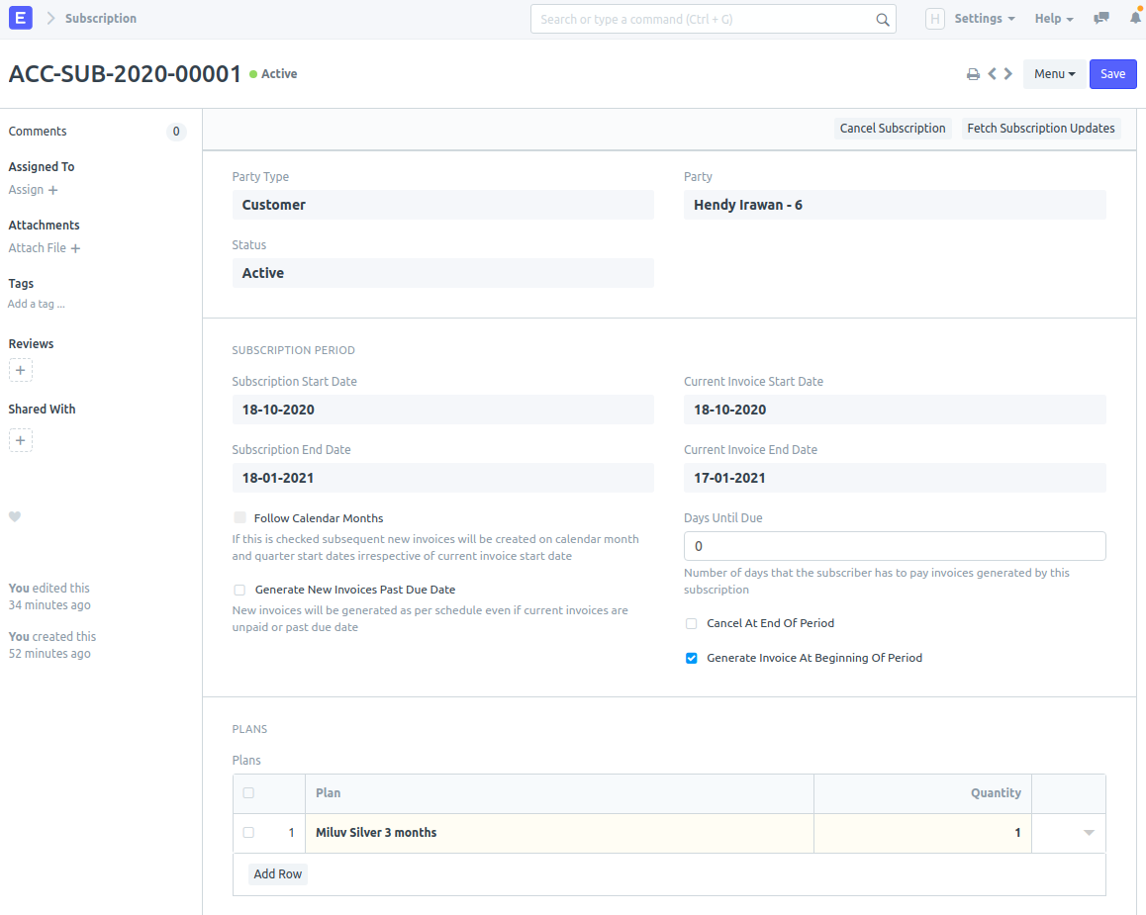1146x915 pixels.
Task: Expand the Miluv Silver row edit arrow
Action: coord(1089,833)
